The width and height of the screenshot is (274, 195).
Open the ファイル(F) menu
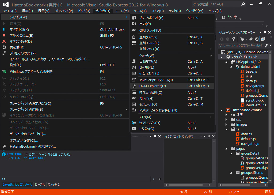click(x=10, y=11)
